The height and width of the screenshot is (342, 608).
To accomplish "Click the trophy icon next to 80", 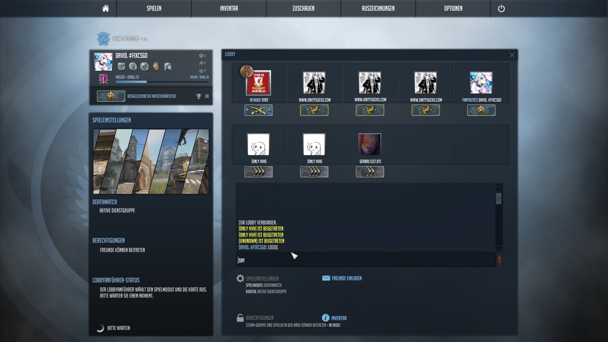I will [199, 96].
